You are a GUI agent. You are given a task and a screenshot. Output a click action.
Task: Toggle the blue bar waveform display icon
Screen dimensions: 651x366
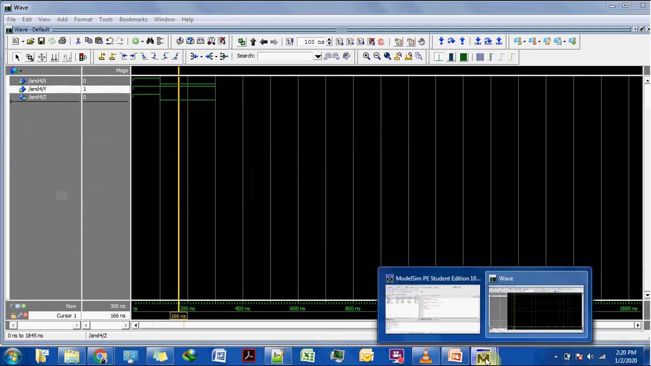pyautogui.click(x=451, y=57)
